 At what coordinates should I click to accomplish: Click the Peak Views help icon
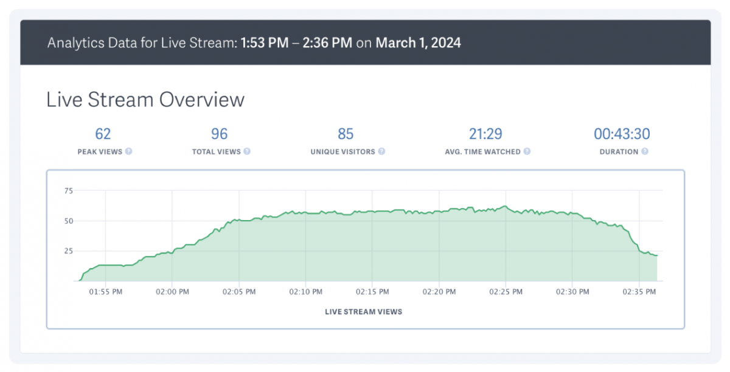(128, 152)
